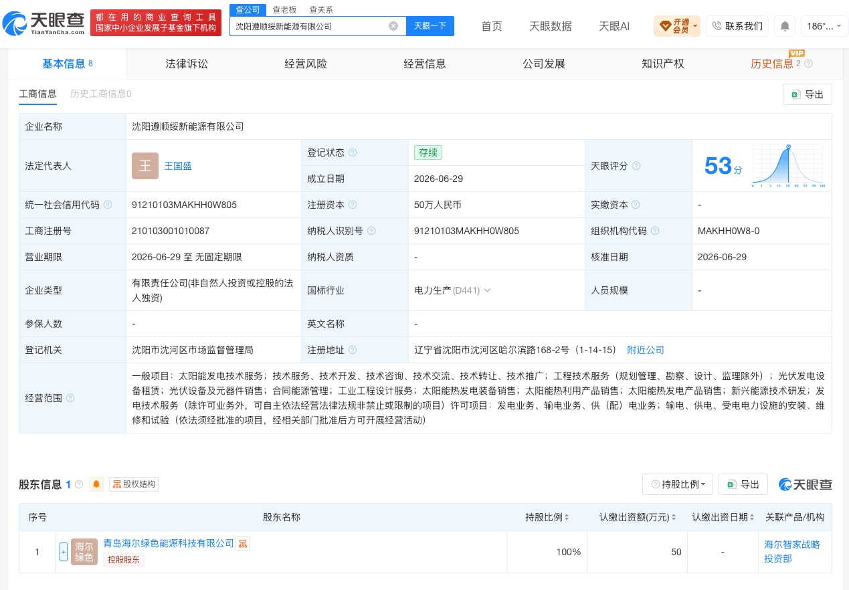Export shareholder info with 导出 button

743,484
